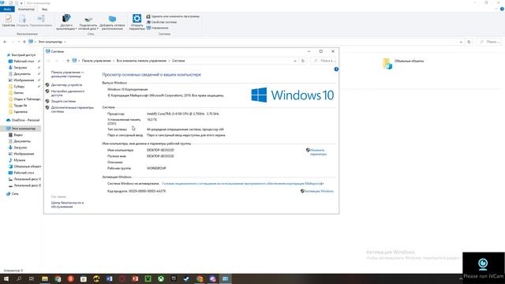Click System window up arrow
This screenshot has width=505, height=284.
pos(68,61)
